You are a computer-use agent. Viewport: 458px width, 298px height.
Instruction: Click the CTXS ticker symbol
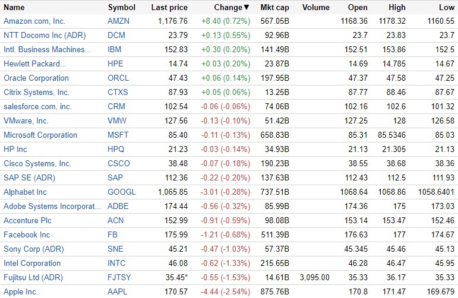[118, 93]
